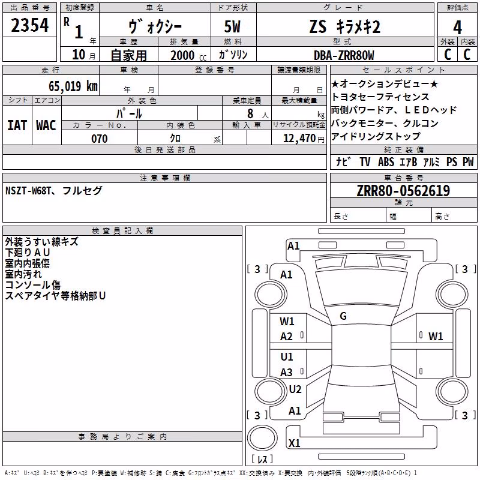
Task: Click seating capacity 8 人
Action: tap(257, 113)
